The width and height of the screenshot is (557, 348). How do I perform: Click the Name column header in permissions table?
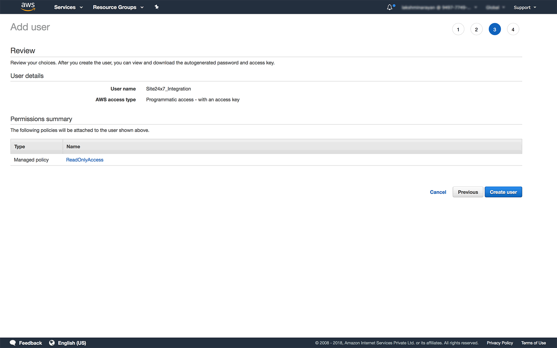tap(73, 146)
